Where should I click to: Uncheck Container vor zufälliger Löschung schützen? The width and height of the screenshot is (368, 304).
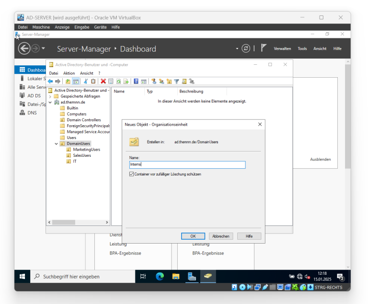coord(131,174)
